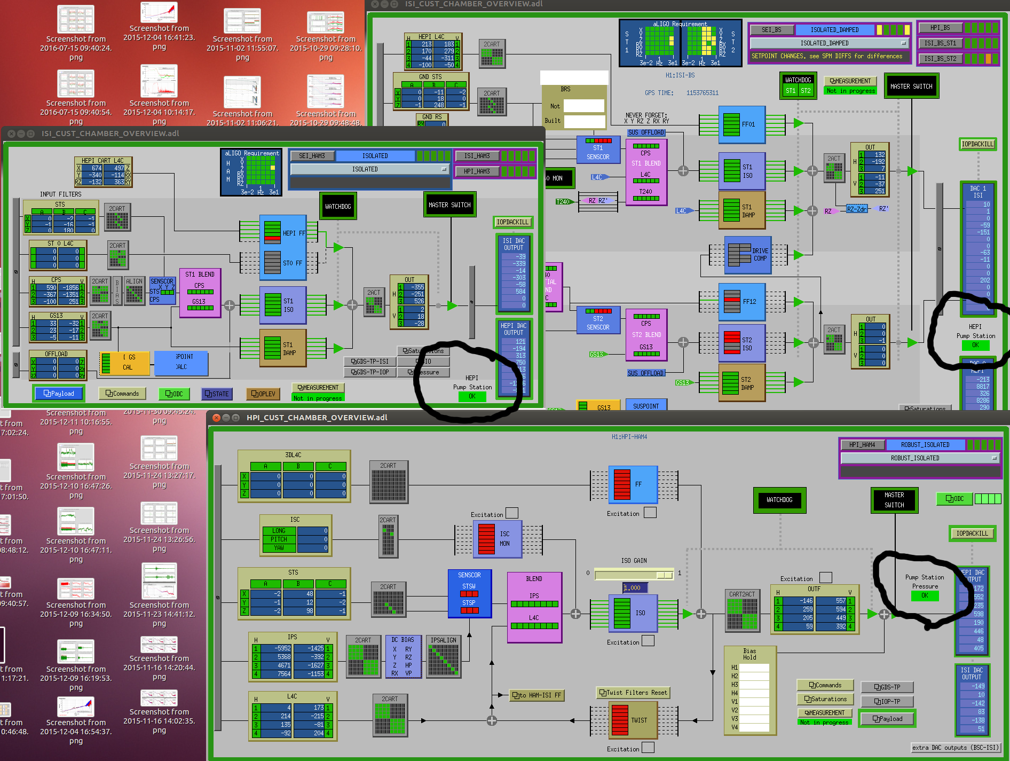Open the IOP-TP button in HPI window
The height and width of the screenshot is (761, 1010).
coord(887,701)
